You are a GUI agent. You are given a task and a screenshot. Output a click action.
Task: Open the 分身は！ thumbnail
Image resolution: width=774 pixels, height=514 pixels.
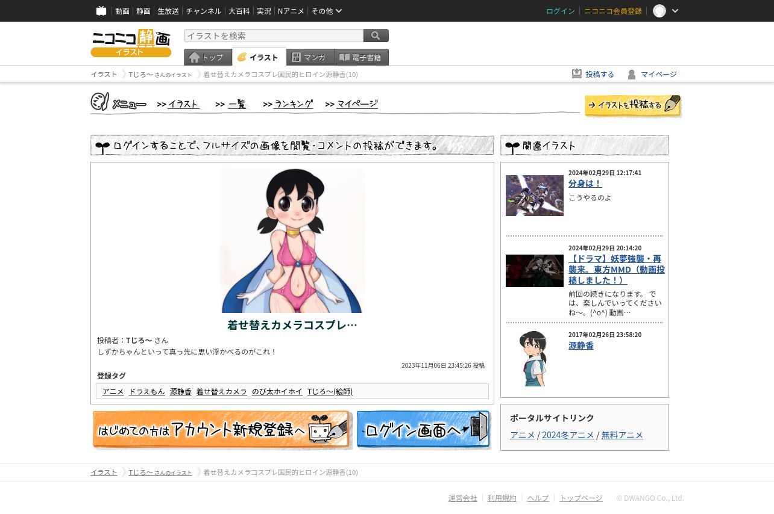535,196
